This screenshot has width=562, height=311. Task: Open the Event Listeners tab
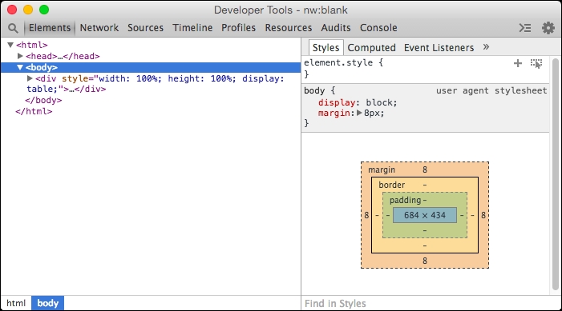pyautogui.click(x=439, y=47)
